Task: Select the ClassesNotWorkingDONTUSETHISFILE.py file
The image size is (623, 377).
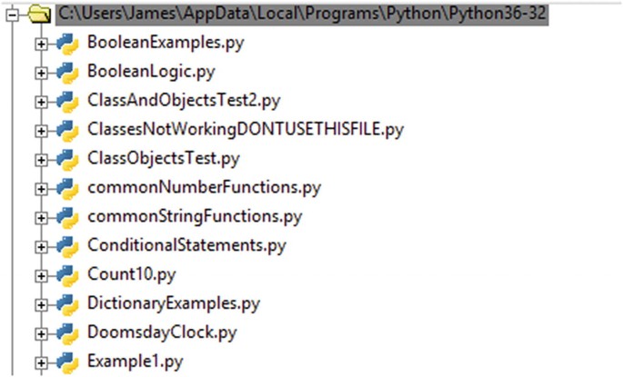Action: tap(245, 130)
